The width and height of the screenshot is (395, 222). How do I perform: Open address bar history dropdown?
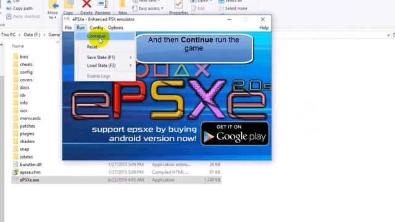click(388, 35)
